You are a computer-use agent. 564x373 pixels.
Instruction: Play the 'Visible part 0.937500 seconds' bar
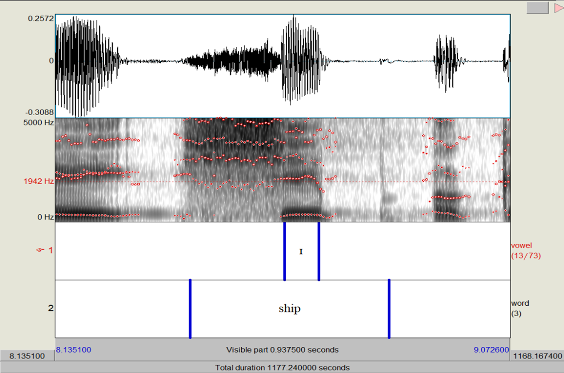pyautogui.click(x=282, y=350)
